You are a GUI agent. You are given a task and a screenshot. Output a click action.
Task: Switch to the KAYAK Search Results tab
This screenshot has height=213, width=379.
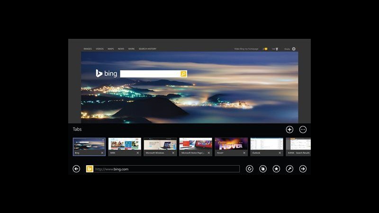[x=298, y=147]
